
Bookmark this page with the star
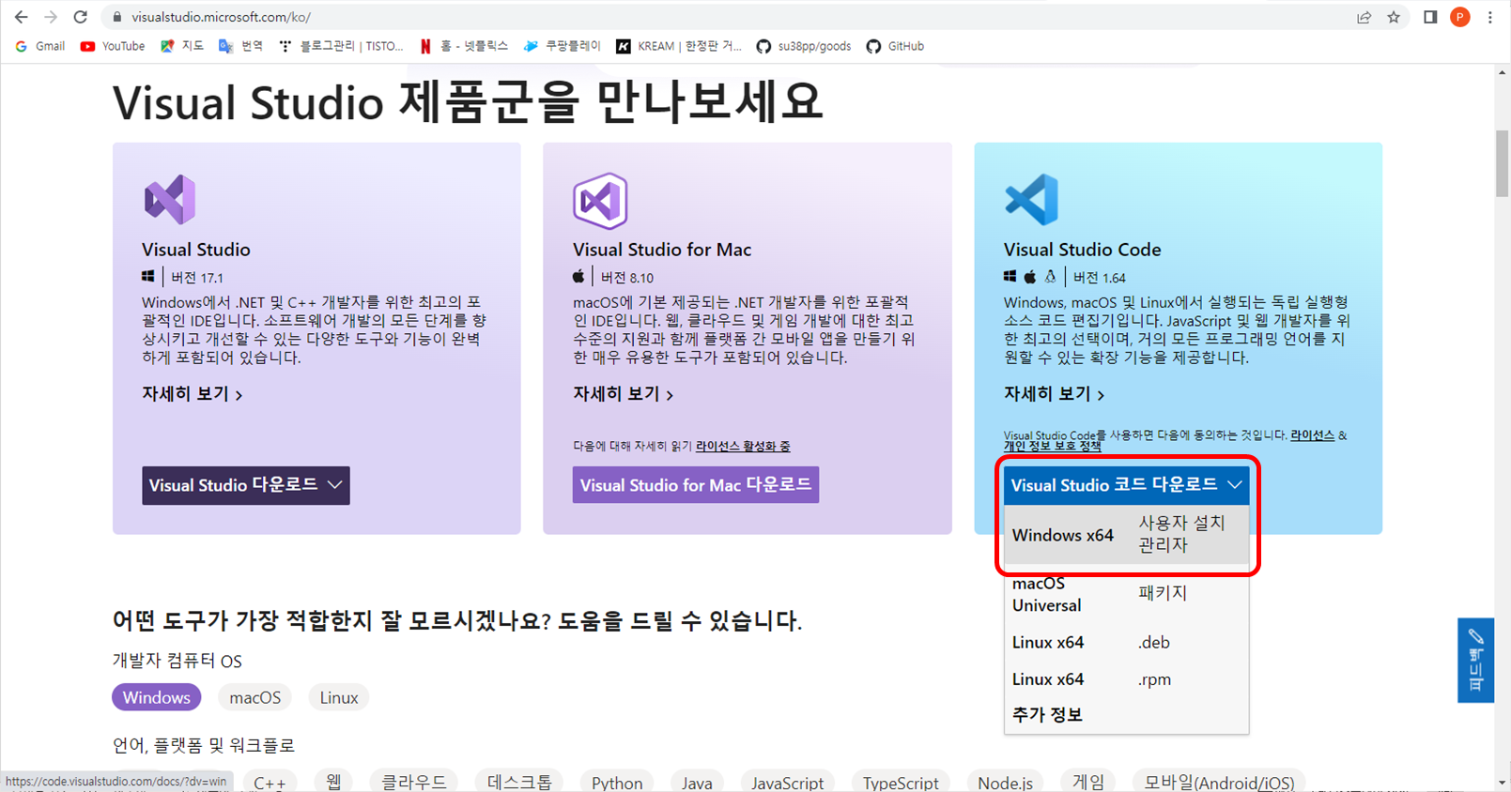point(1394,17)
